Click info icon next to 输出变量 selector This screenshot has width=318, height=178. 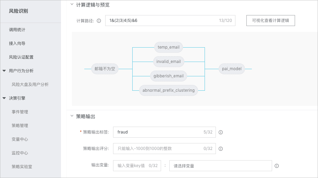click(277, 166)
